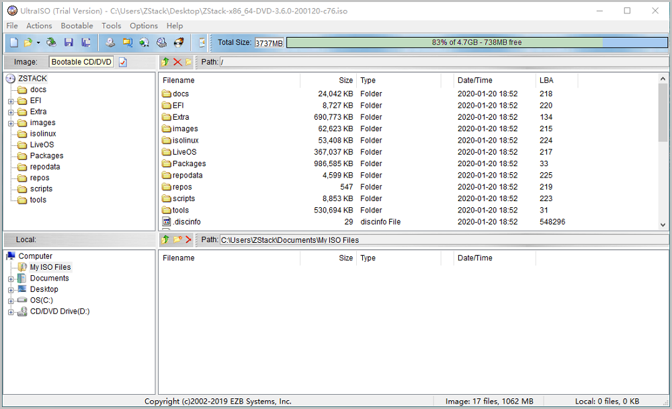Click the Mount to Virtual Drive icon
The height and width of the screenshot is (409, 672).
point(144,42)
